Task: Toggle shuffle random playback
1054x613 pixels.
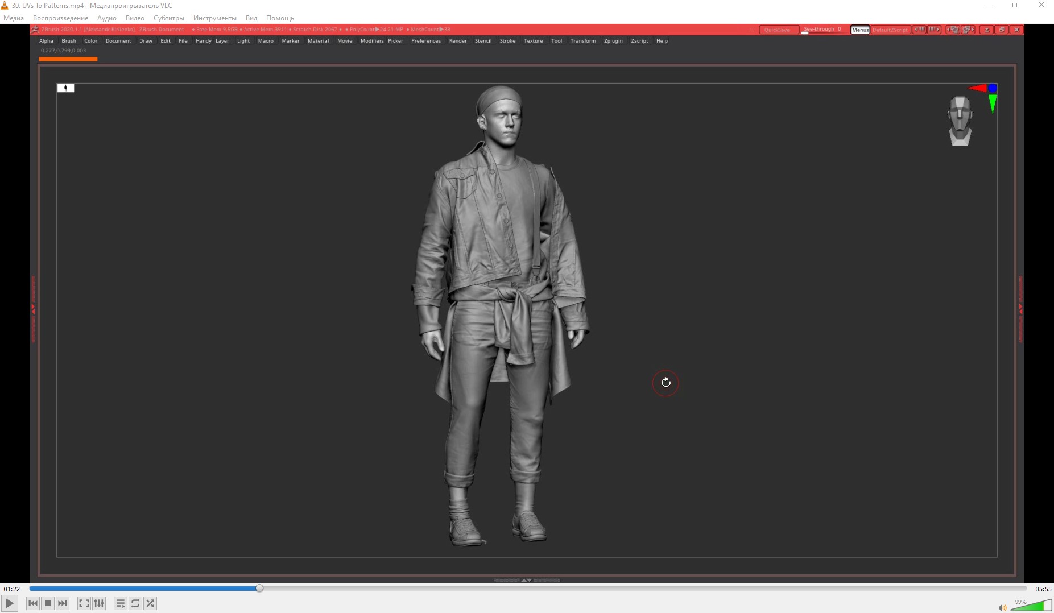Action: [x=150, y=603]
